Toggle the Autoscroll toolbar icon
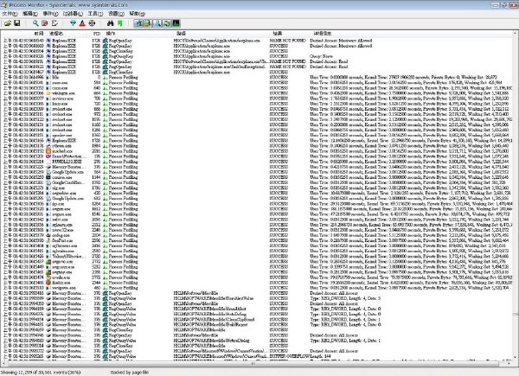519x376 pixels. click(x=45, y=23)
